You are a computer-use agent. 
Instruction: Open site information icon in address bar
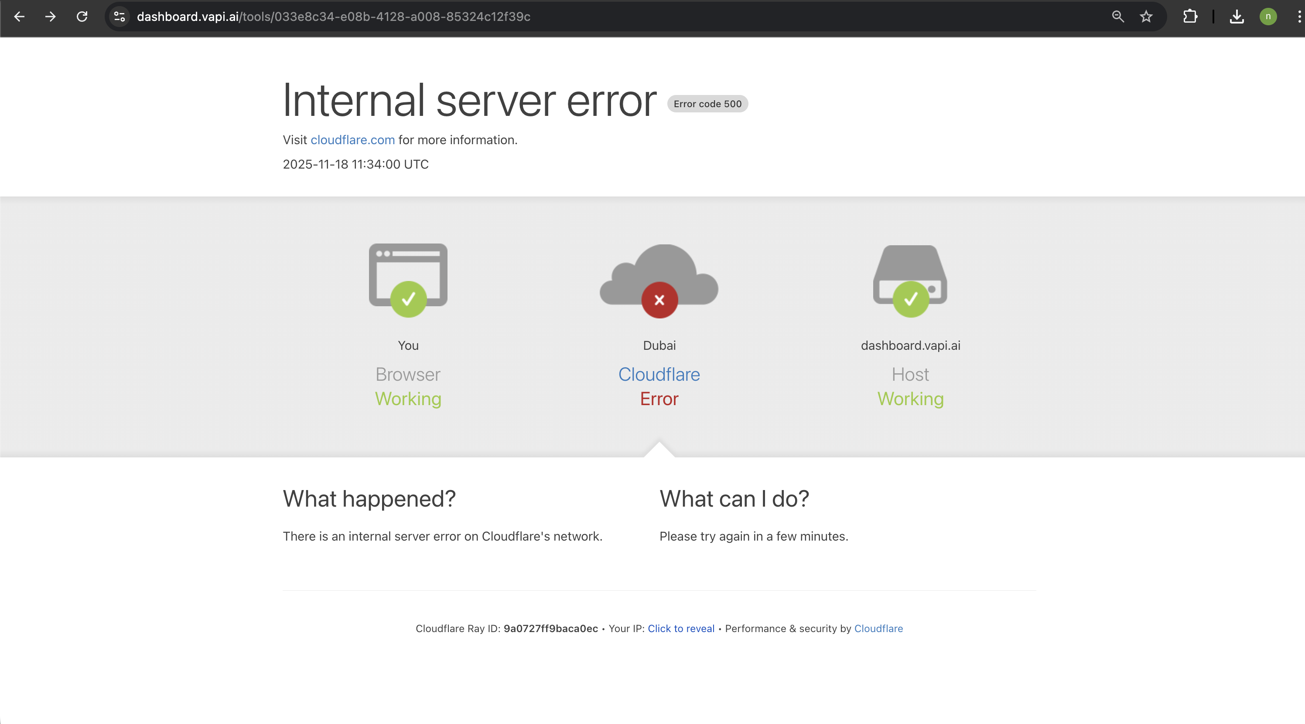(x=120, y=17)
